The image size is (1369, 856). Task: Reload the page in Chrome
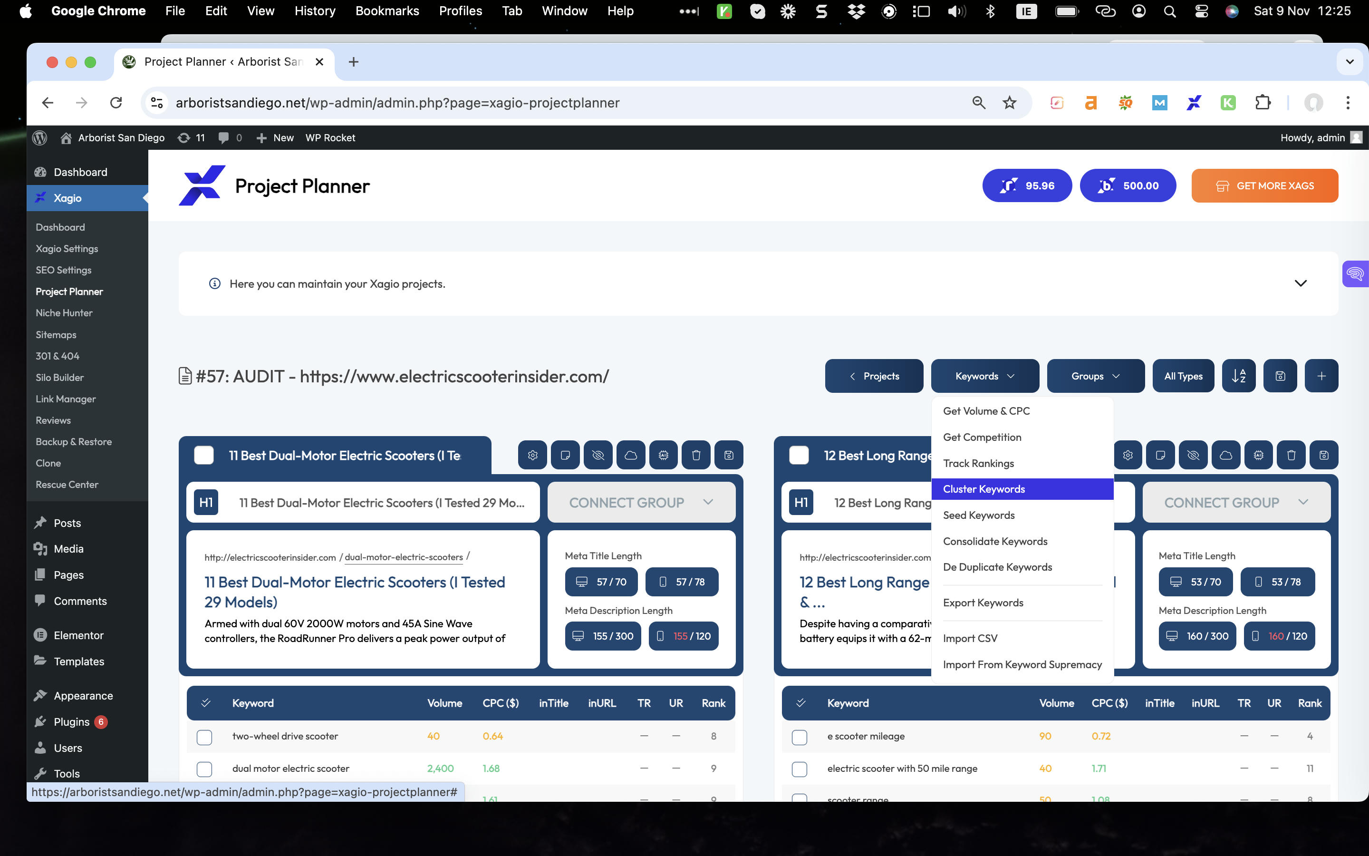116,102
